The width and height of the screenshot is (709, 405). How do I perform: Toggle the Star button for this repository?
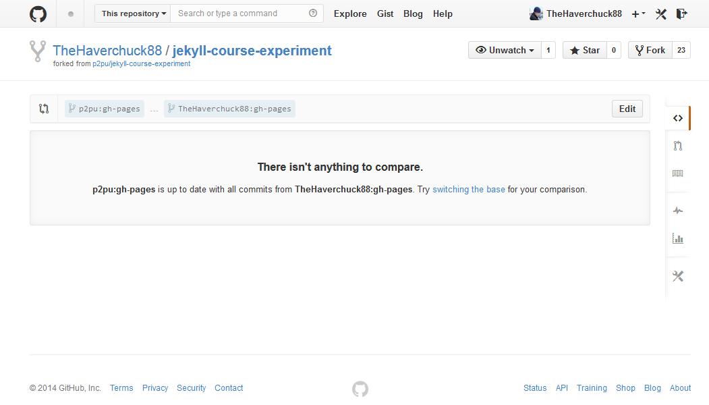click(x=585, y=50)
